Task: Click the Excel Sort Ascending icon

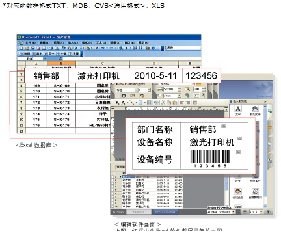Action: click(135, 48)
